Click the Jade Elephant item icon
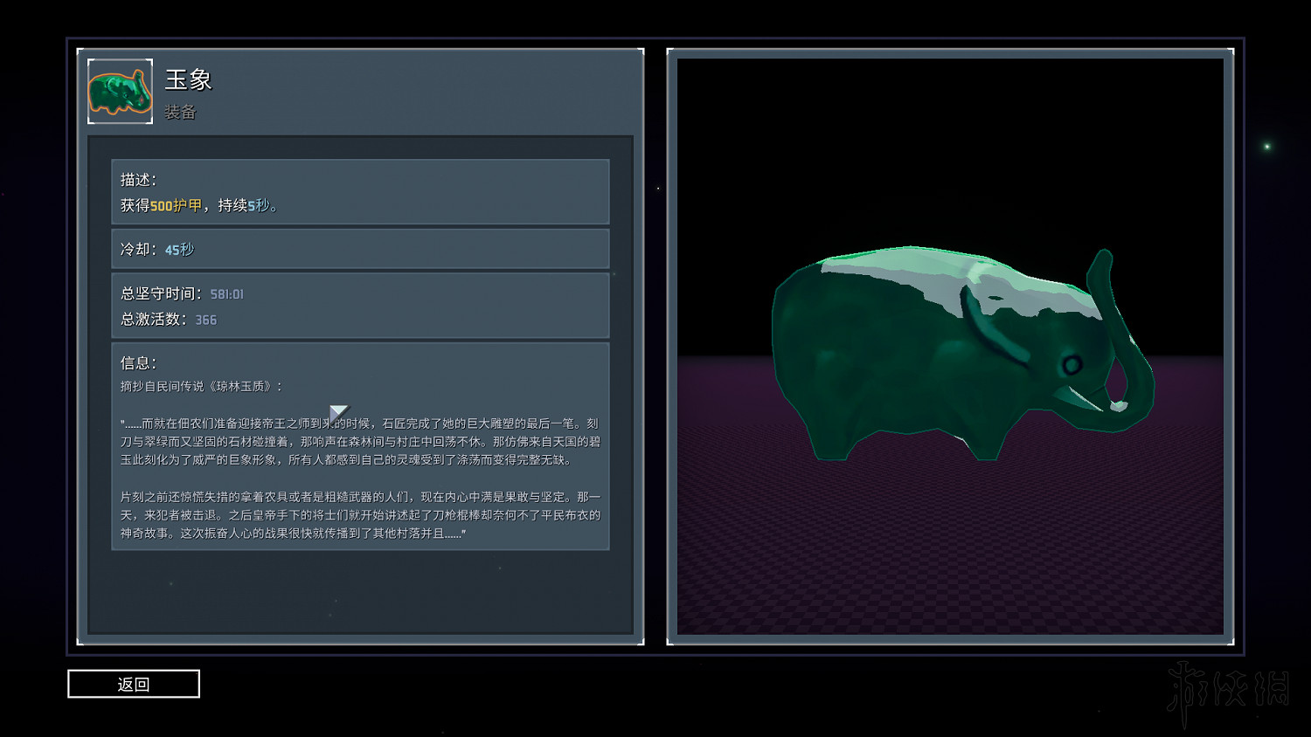This screenshot has height=737, width=1311. (x=120, y=92)
